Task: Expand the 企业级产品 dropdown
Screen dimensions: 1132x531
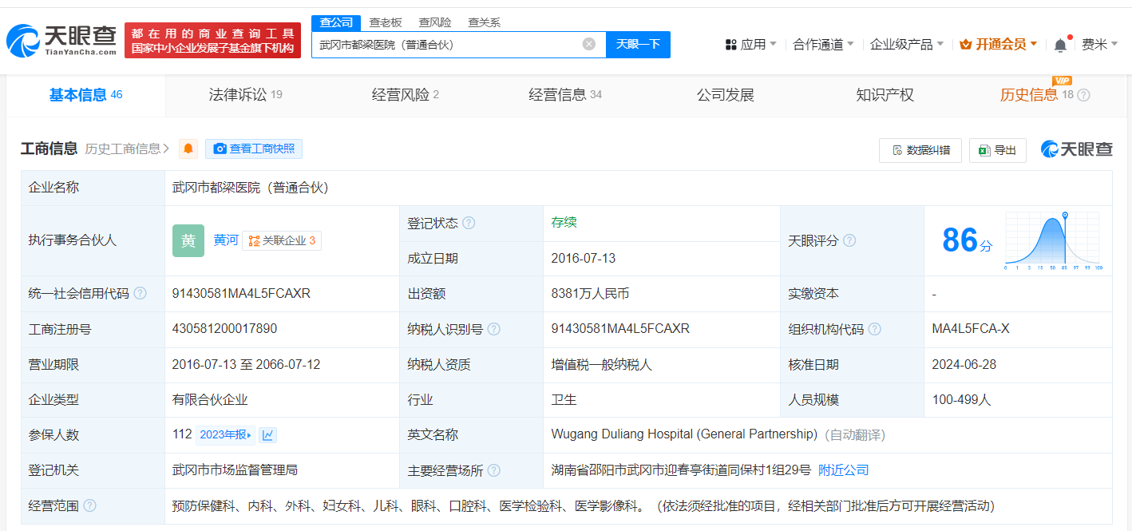Action: coord(906,45)
